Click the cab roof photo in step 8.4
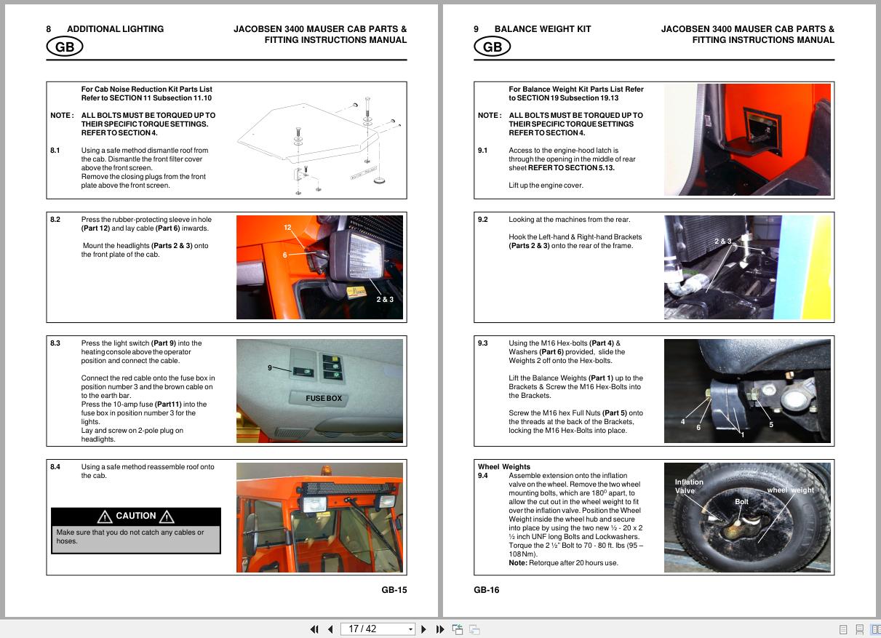Screen dimensions: 881x638 point(319,517)
